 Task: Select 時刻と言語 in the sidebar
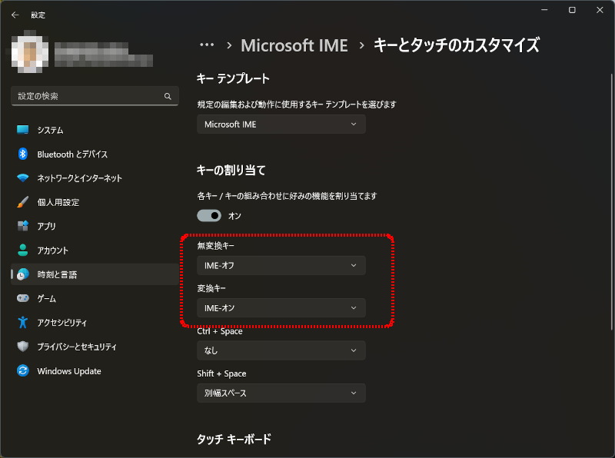(95, 274)
